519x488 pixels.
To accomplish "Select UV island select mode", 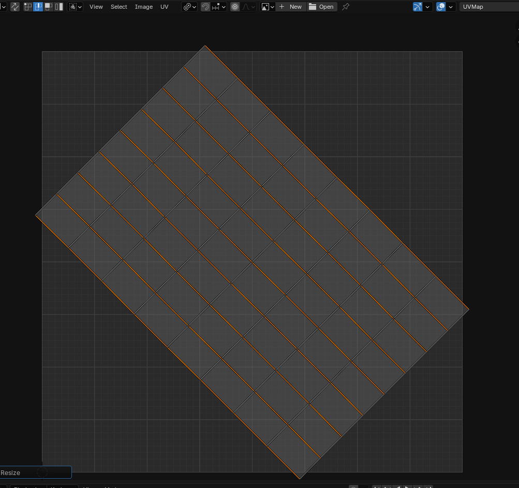I will point(58,7).
